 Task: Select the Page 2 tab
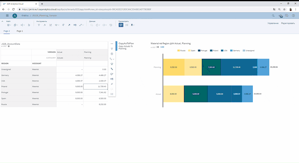7,31
